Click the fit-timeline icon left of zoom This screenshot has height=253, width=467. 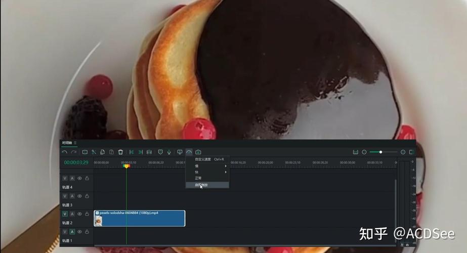(x=355, y=152)
